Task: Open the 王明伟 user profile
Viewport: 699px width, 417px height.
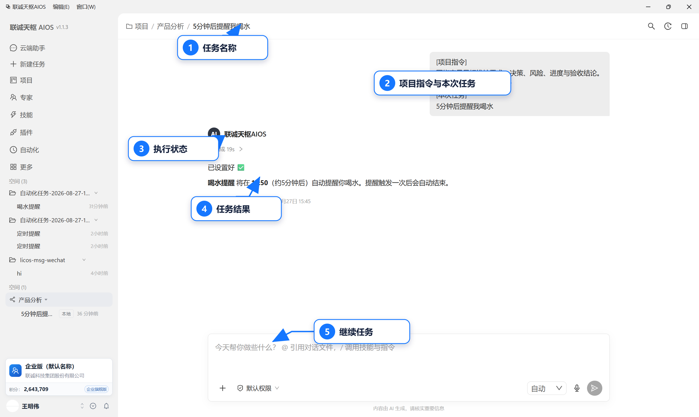Action: tap(30, 406)
